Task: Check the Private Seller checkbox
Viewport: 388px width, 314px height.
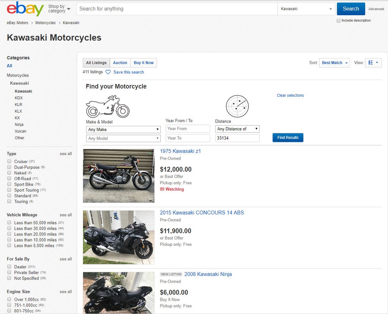Action: (9, 272)
